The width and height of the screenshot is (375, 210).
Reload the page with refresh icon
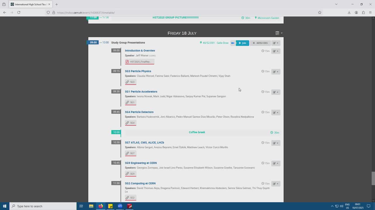tap(19, 13)
